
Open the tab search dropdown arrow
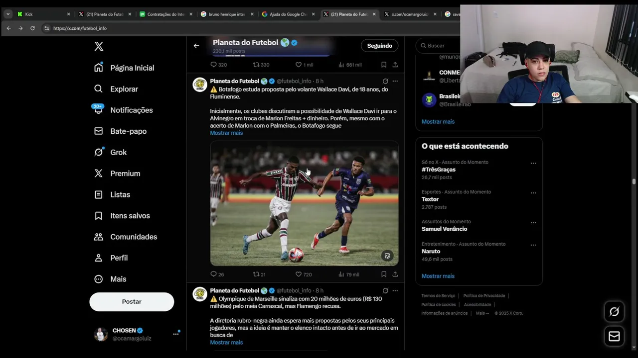[8, 14]
